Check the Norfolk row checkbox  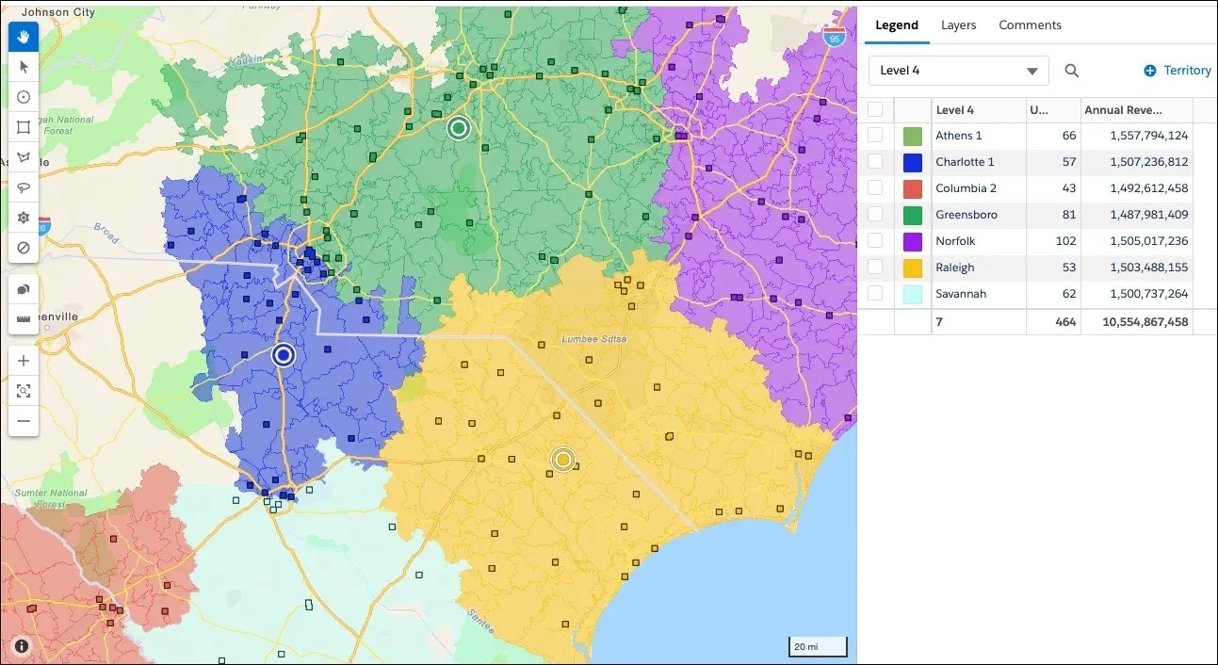875,241
